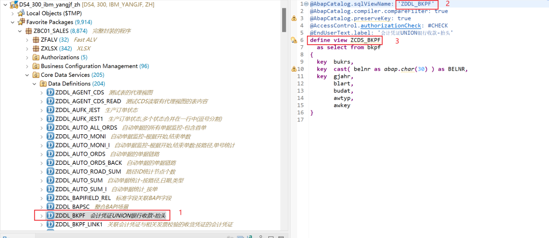Select ZDDL_AUTO_SUM_I in the tree
The image size is (549, 238).
(x=81, y=189)
